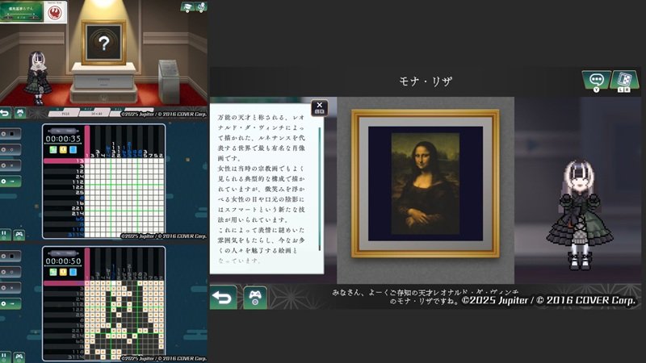
Task: Click the 00:00:35 timer display
Action: tap(63, 139)
